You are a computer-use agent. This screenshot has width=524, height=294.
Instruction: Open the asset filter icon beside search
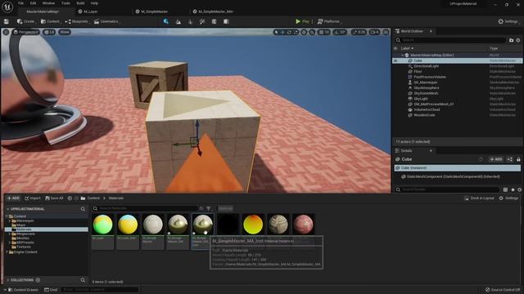point(209,208)
